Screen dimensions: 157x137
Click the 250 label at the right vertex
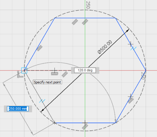click(x=143, y=76)
